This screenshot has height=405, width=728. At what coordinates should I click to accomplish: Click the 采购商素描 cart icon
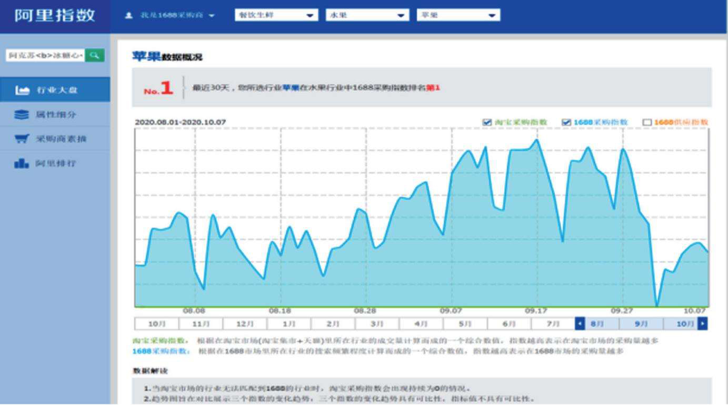22,139
